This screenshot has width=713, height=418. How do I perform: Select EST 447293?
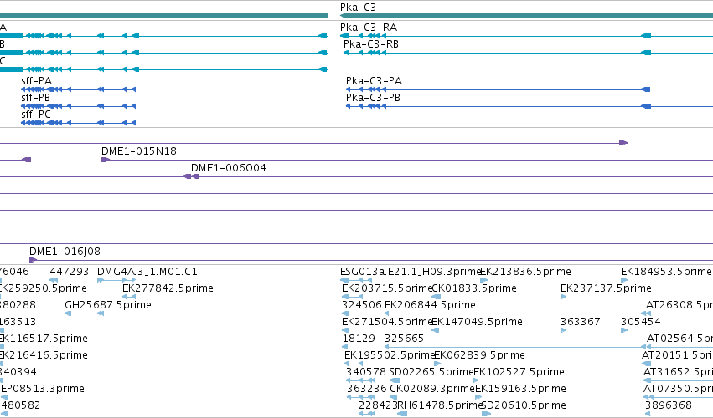click(x=69, y=272)
